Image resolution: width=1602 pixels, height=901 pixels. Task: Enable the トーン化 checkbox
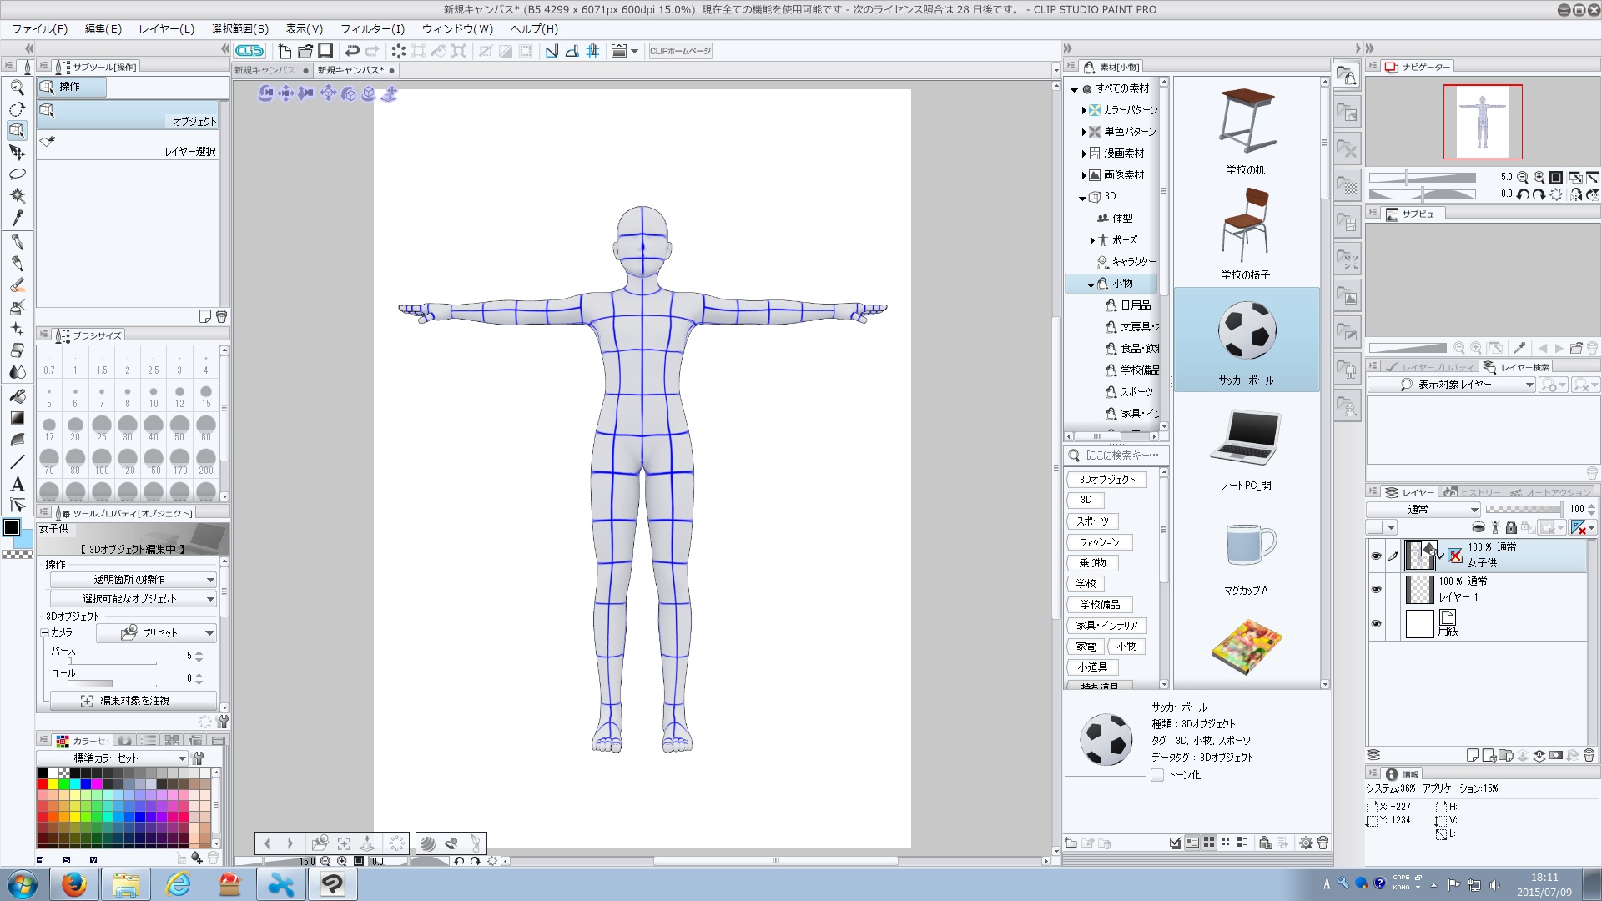point(1157,775)
